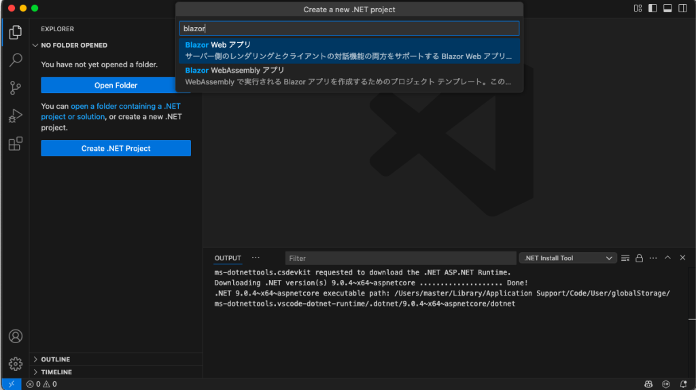Choose the Blazor WebAssembly アプリ template
Viewport: 696px width, 390px height.
349,76
